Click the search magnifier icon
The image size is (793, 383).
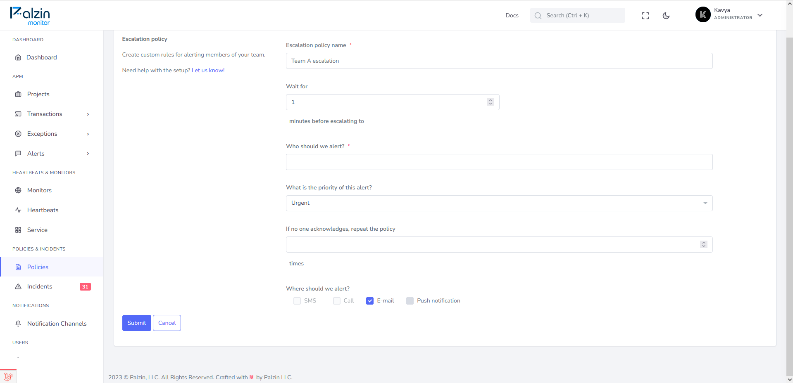[x=538, y=16]
